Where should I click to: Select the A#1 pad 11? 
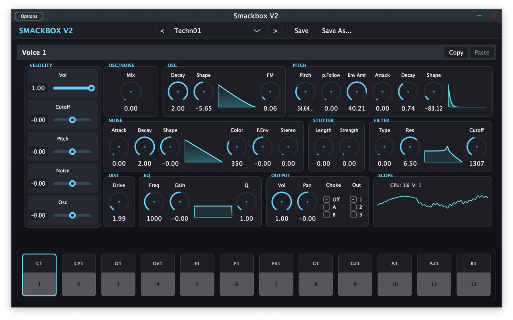(434, 275)
